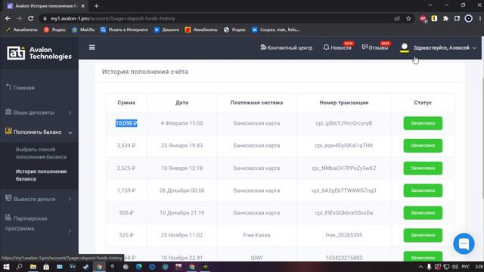
Task: Switch the РУС keyboard language indicator
Action: click(466, 267)
